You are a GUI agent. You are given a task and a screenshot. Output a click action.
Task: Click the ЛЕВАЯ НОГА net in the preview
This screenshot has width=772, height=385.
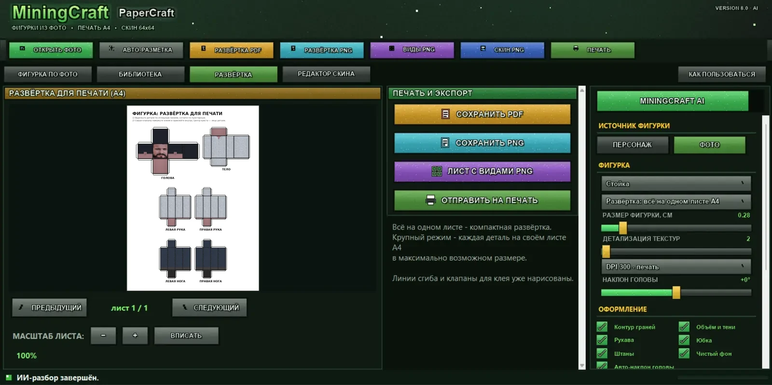(175, 259)
